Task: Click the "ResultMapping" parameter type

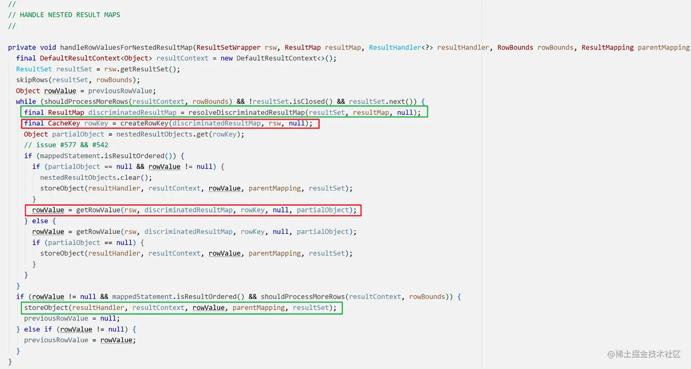Action: pyautogui.click(x=607, y=47)
